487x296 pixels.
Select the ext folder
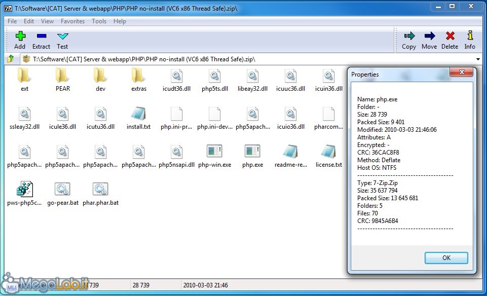point(24,80)
